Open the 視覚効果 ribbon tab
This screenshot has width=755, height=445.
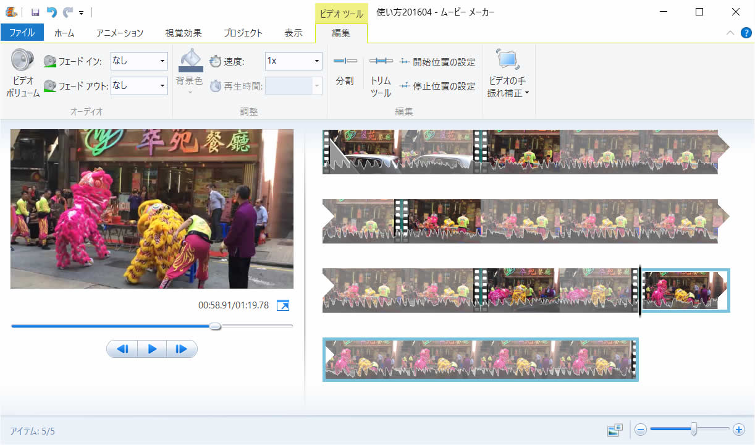183,33
